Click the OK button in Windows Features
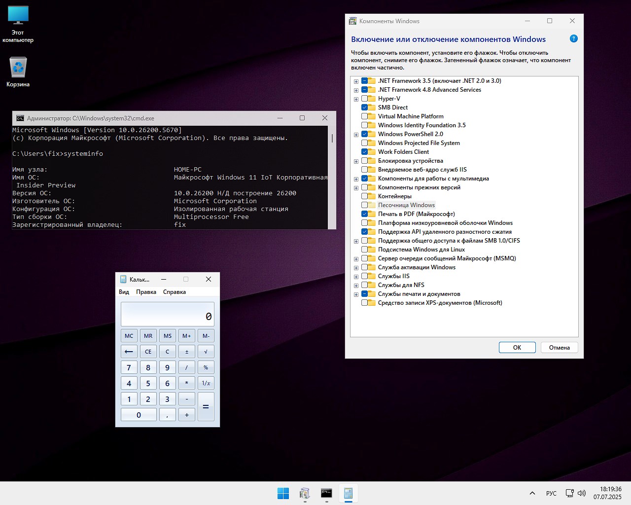Viewport: 631px width, 505px height. (x=517, y=348)
